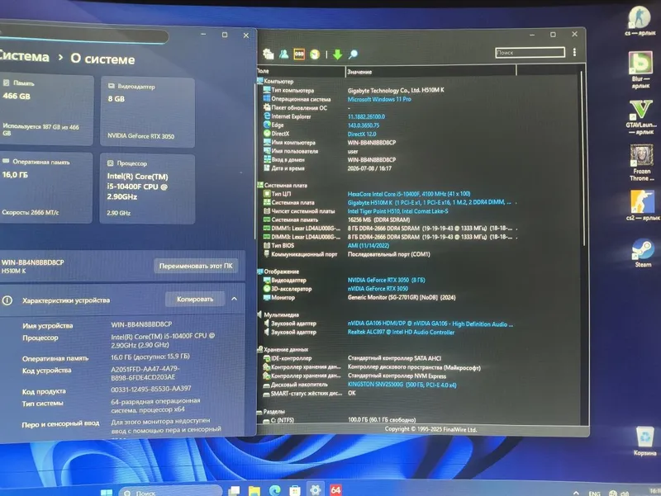The height and width of the screenshot is (496, 661).
Task: Click the 'Процессор' i5-10400F card
Action: (147, 189)
